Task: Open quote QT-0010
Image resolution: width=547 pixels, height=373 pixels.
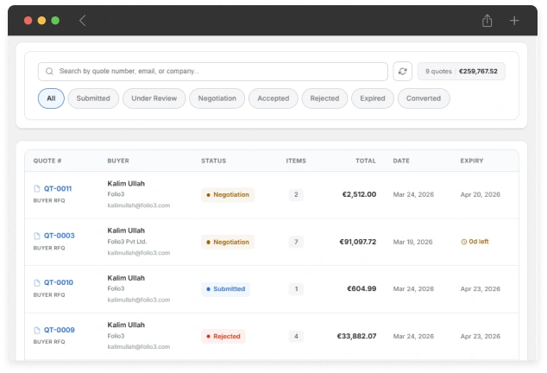Action: pyautogui.click(x=59, y=282)
